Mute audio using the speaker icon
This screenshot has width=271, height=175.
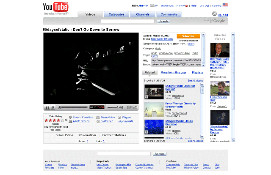(x=122, y=107)
